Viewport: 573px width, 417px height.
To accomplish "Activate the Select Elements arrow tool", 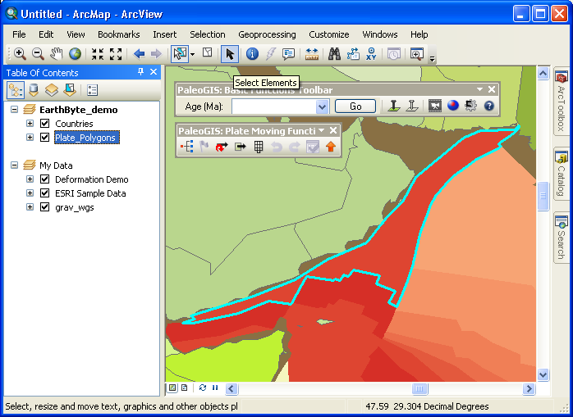I will click(230, 54).
